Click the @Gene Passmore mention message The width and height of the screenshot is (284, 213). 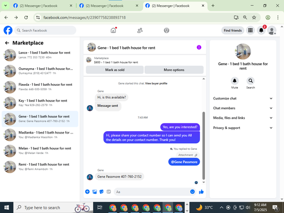[x=184, y=162]
